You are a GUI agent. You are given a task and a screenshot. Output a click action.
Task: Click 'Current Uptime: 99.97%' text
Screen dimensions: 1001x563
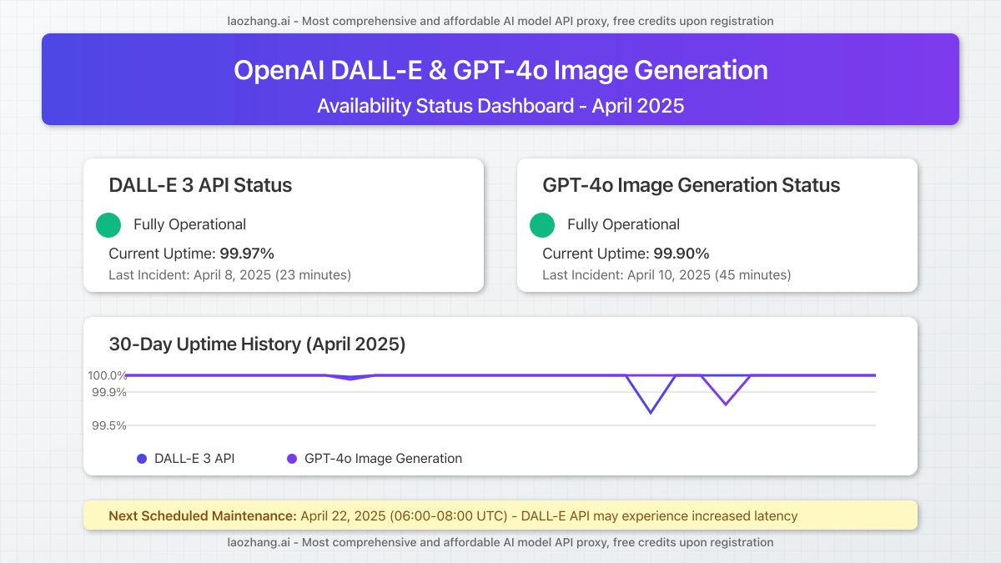[191, 254]
